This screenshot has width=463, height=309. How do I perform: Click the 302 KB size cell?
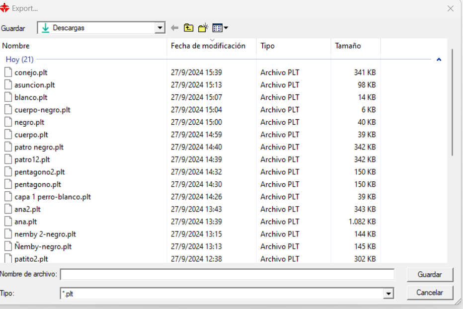click(365, 259)
